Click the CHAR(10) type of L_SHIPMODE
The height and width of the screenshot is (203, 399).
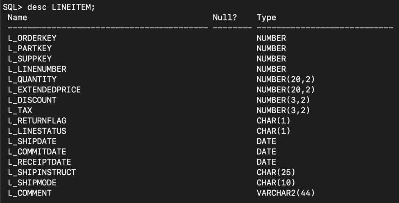[x=276, y=182]
